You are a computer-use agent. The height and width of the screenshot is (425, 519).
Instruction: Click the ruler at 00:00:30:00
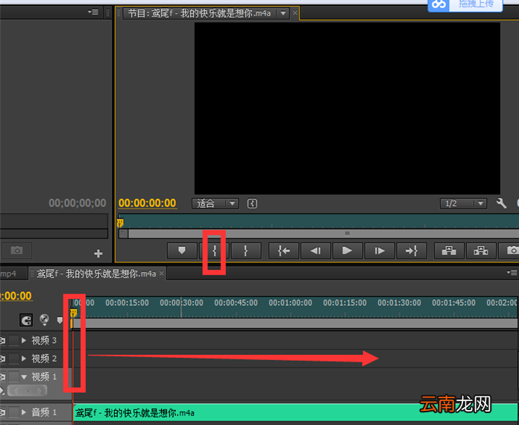click(181, 303)
